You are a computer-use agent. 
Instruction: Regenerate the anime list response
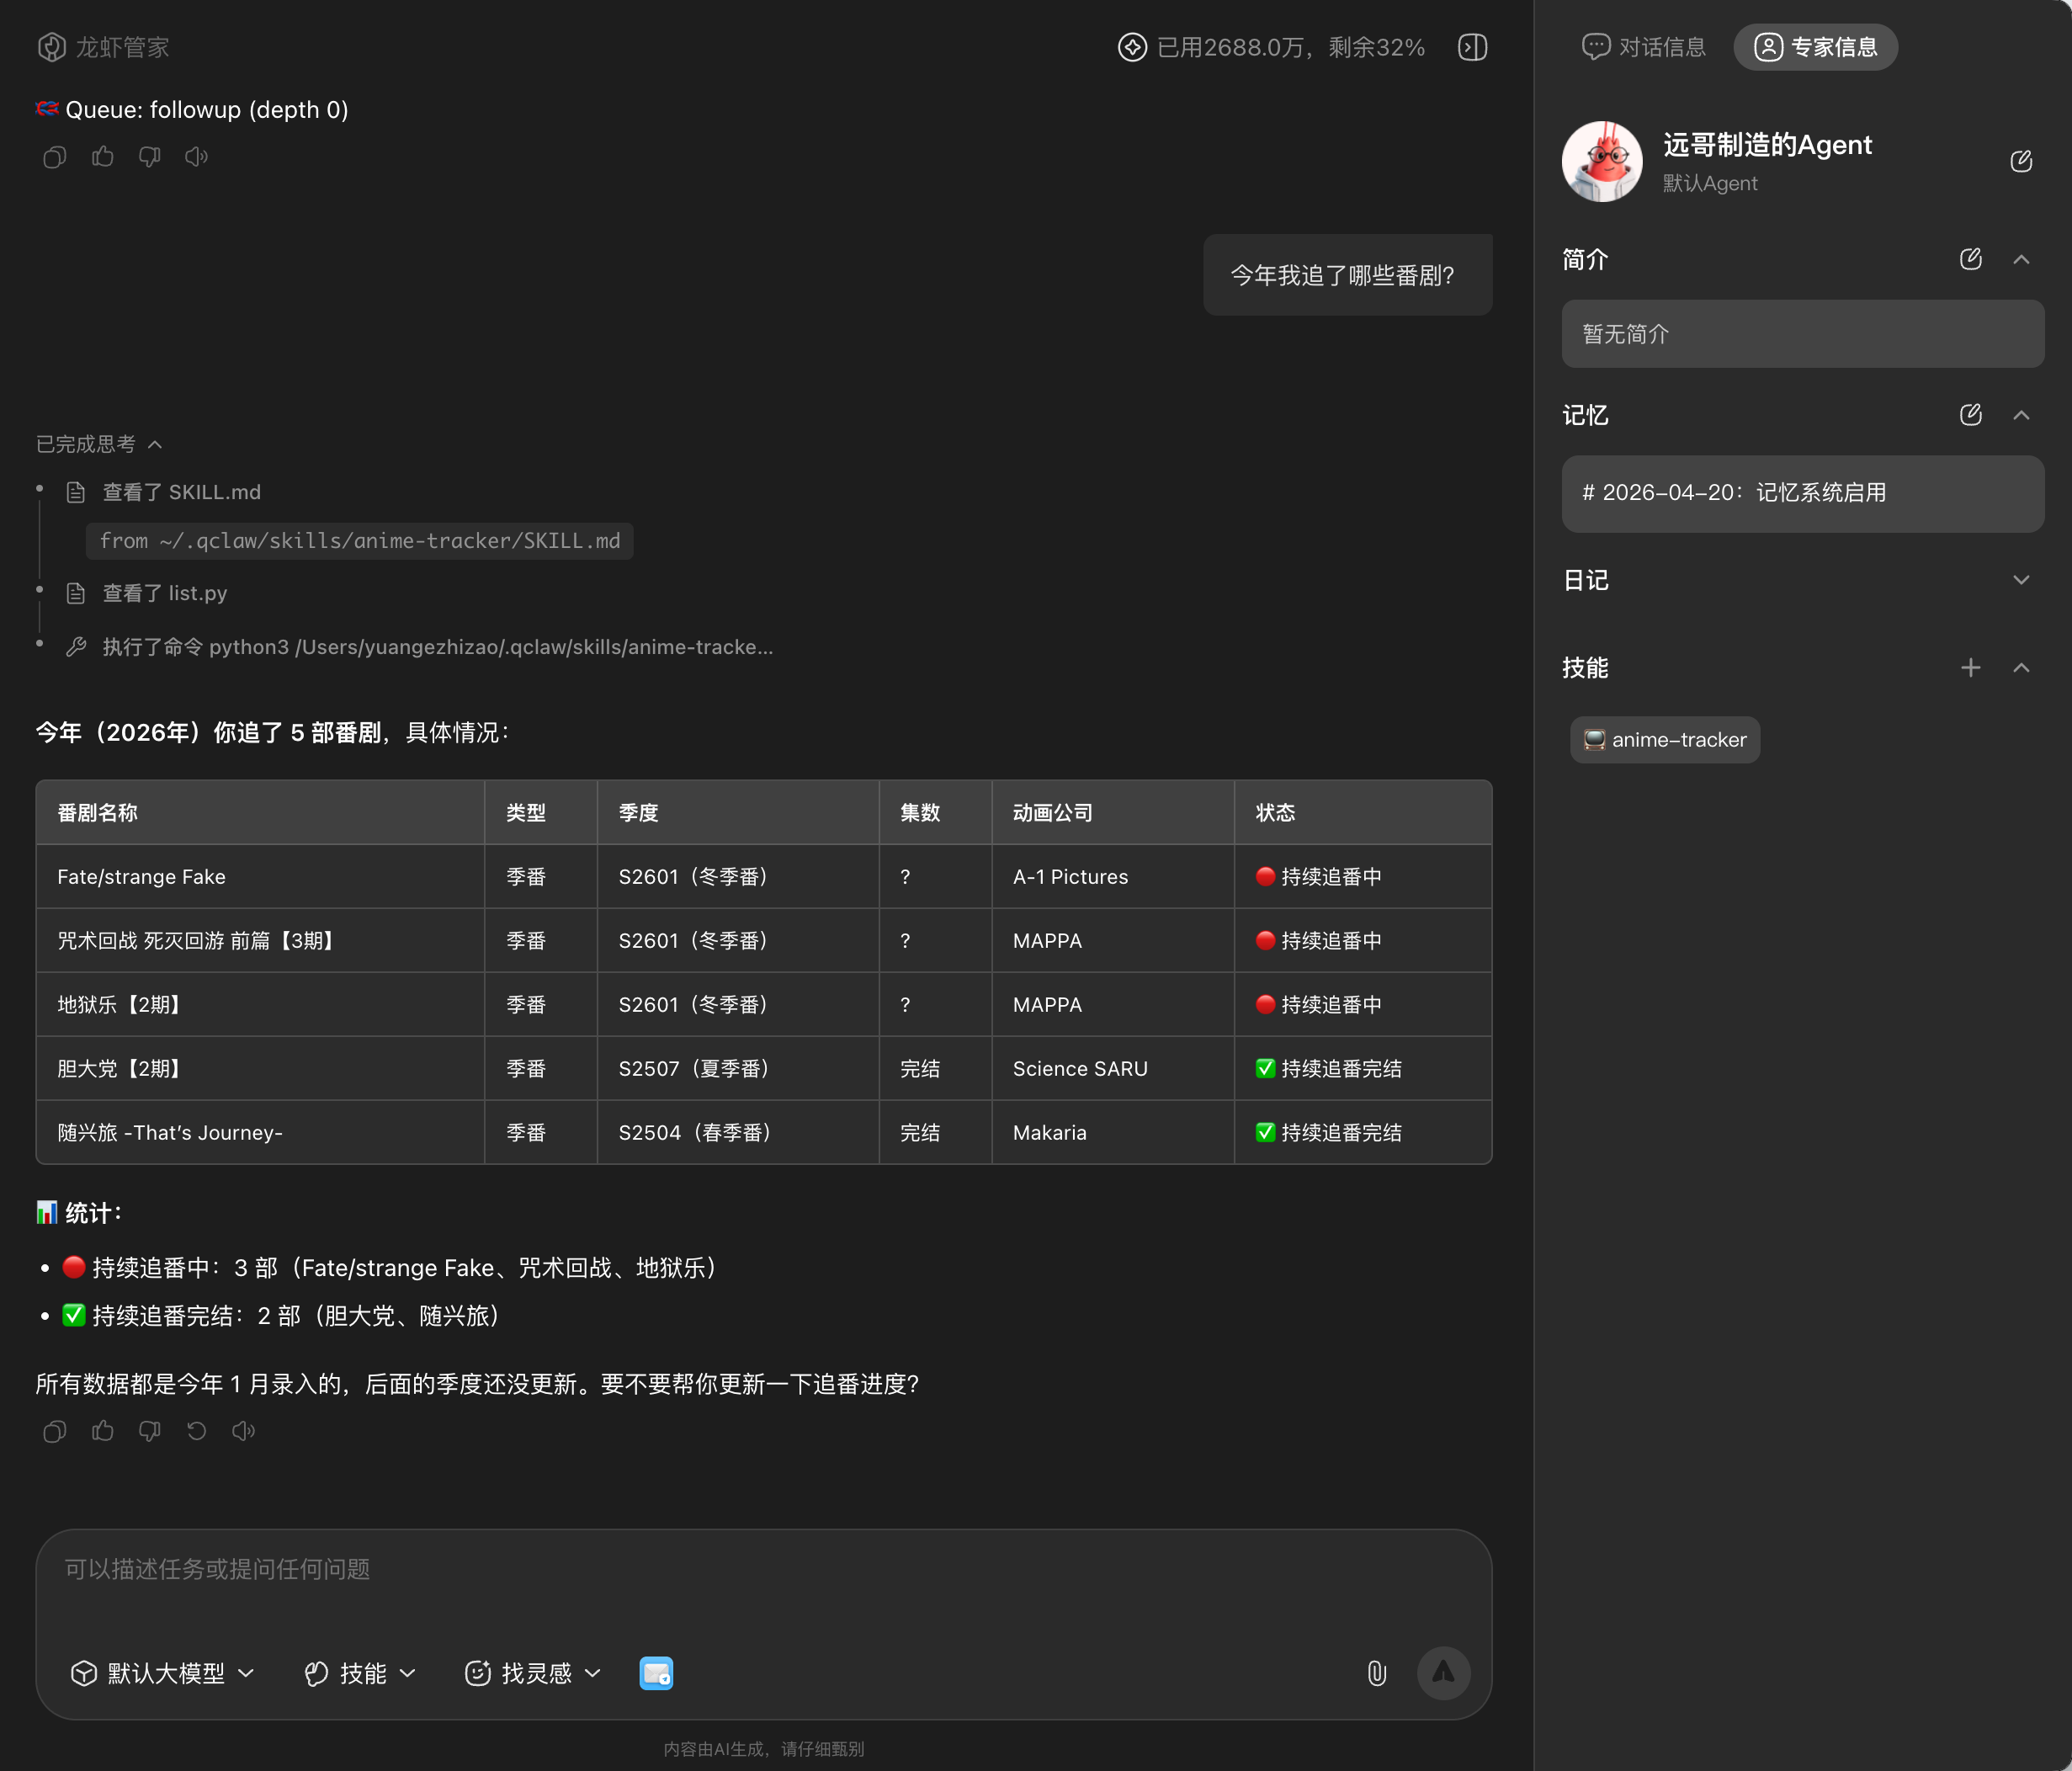coord(197,1431)
